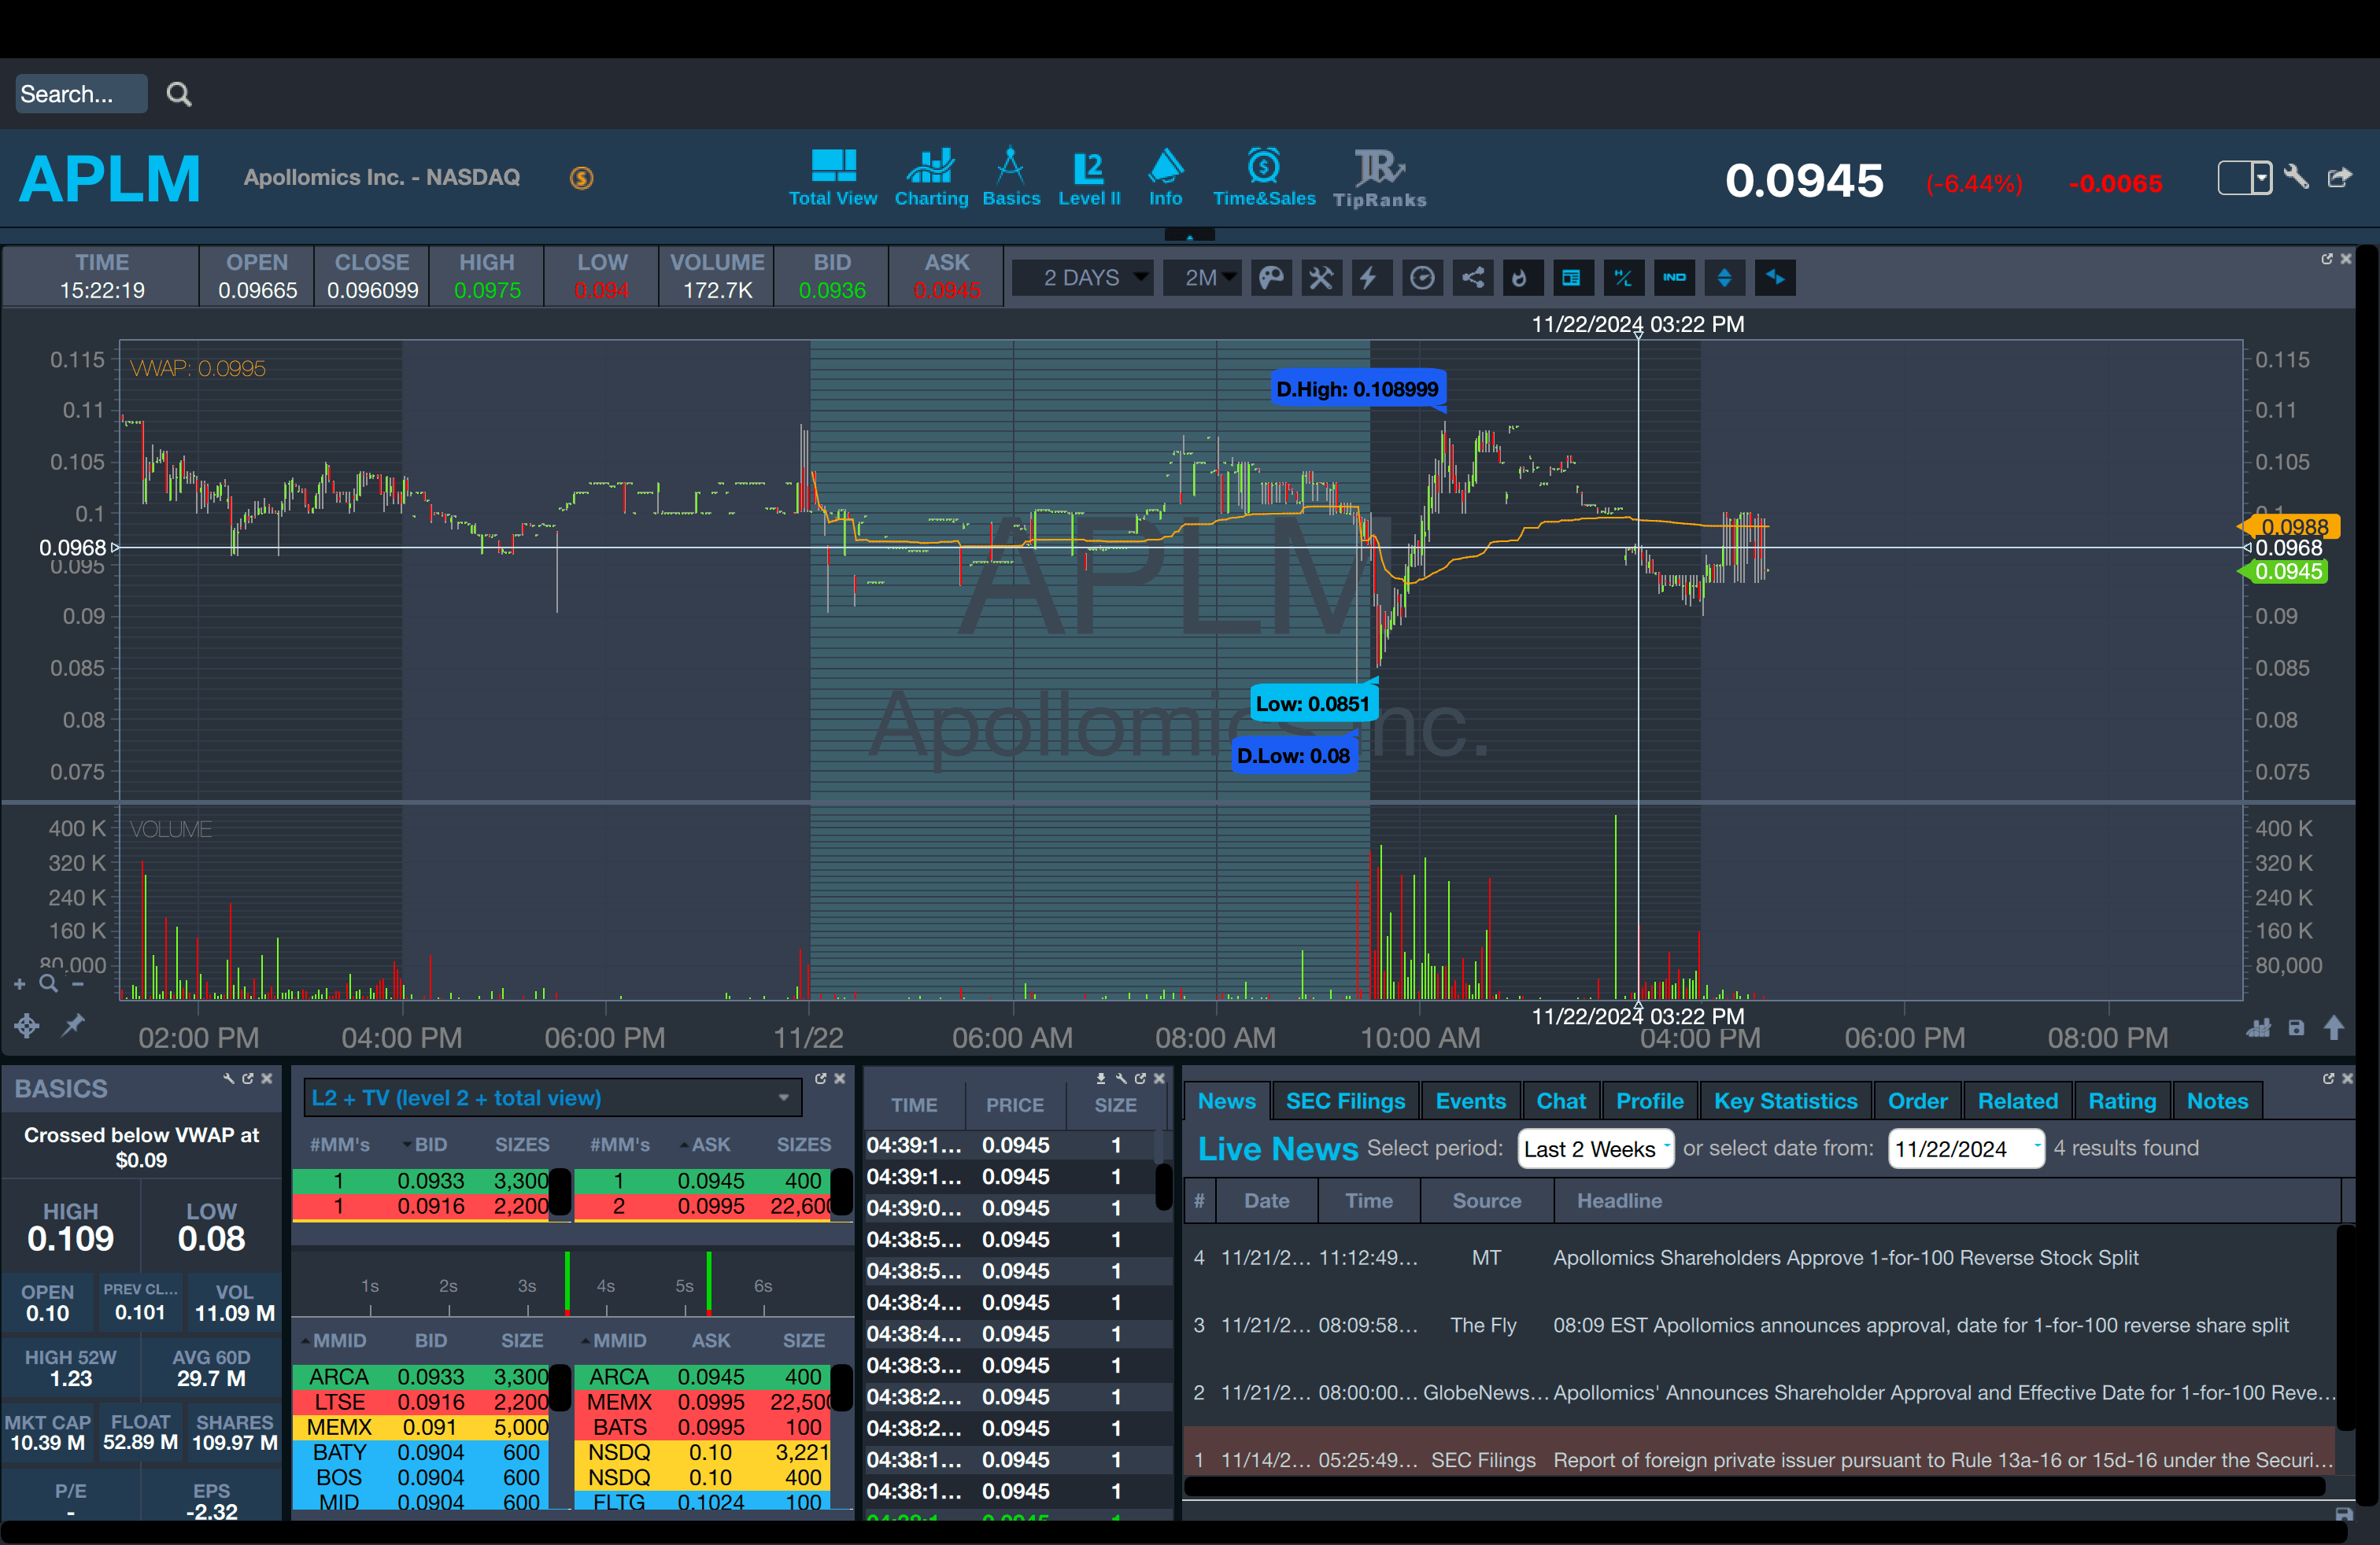This screenshot has height=1545, width=2380.
Task: Open the Total View tool
Action: [x=832, y=178]
